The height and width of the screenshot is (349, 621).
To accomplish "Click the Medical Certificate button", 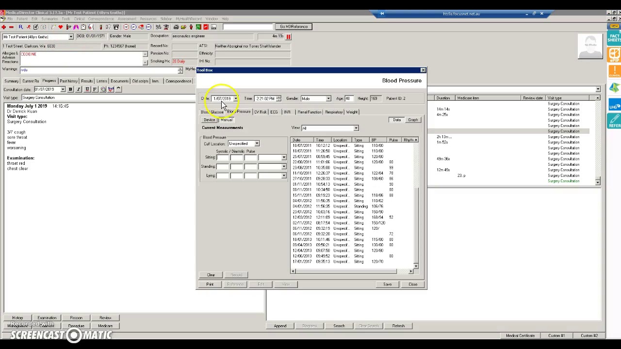I will pyautogui.click(x=521, y=335).
